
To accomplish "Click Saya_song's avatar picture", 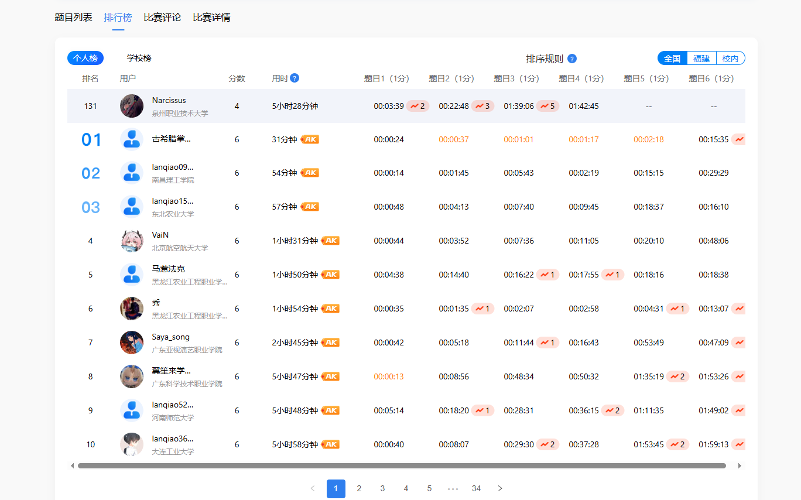I will pos(132,343).
